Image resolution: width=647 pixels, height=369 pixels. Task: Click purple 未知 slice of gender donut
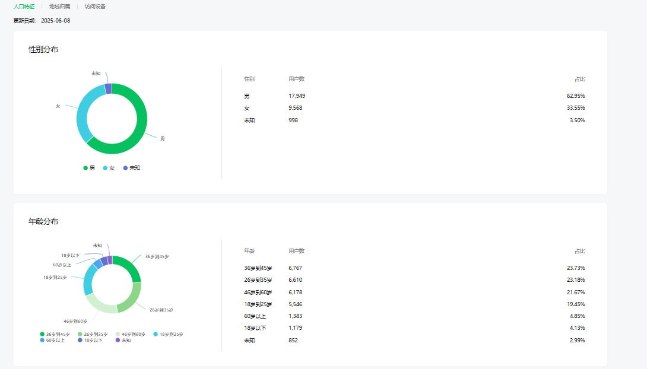tap(109, 88)
